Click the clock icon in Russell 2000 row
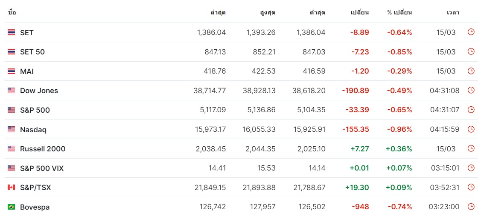481x216 pixels. (x=471, y=148)
